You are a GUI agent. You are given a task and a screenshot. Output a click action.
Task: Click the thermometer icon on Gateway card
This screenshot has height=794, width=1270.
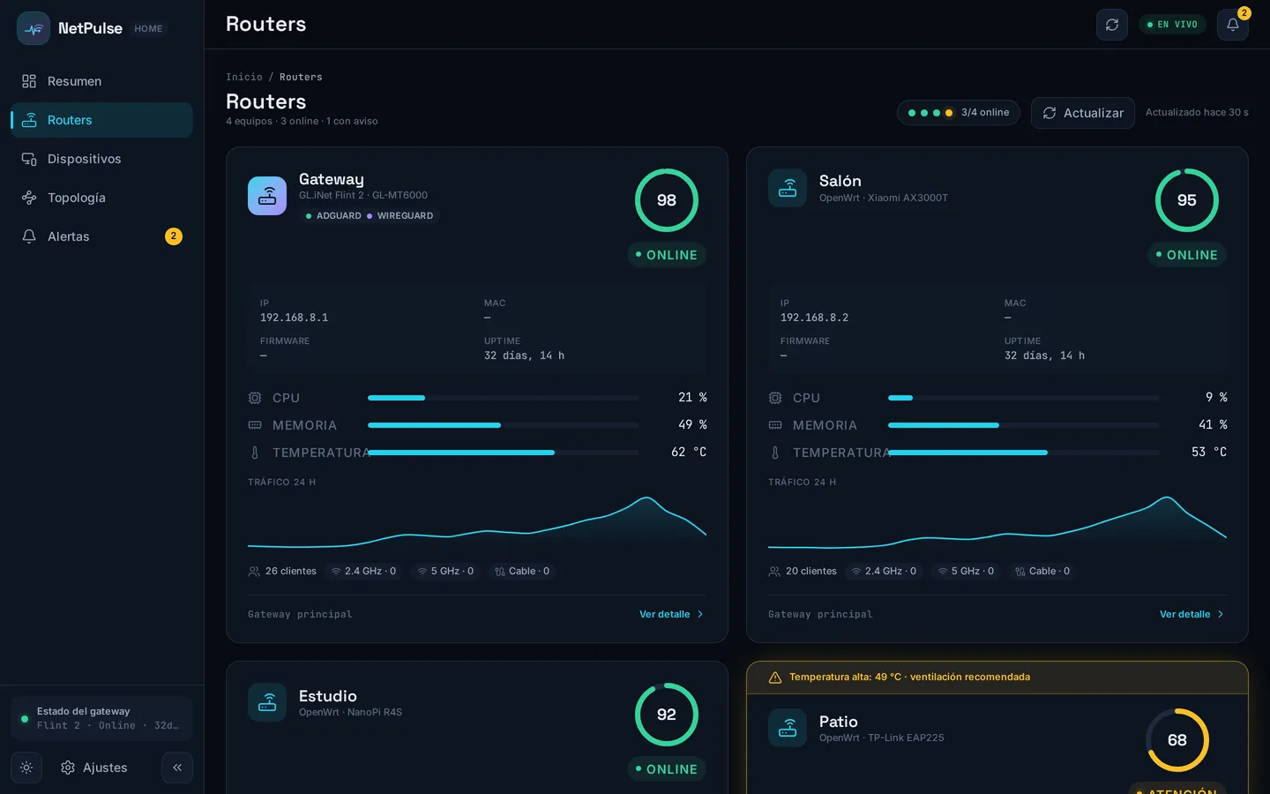pyautogui.click(x=255, y=453)
